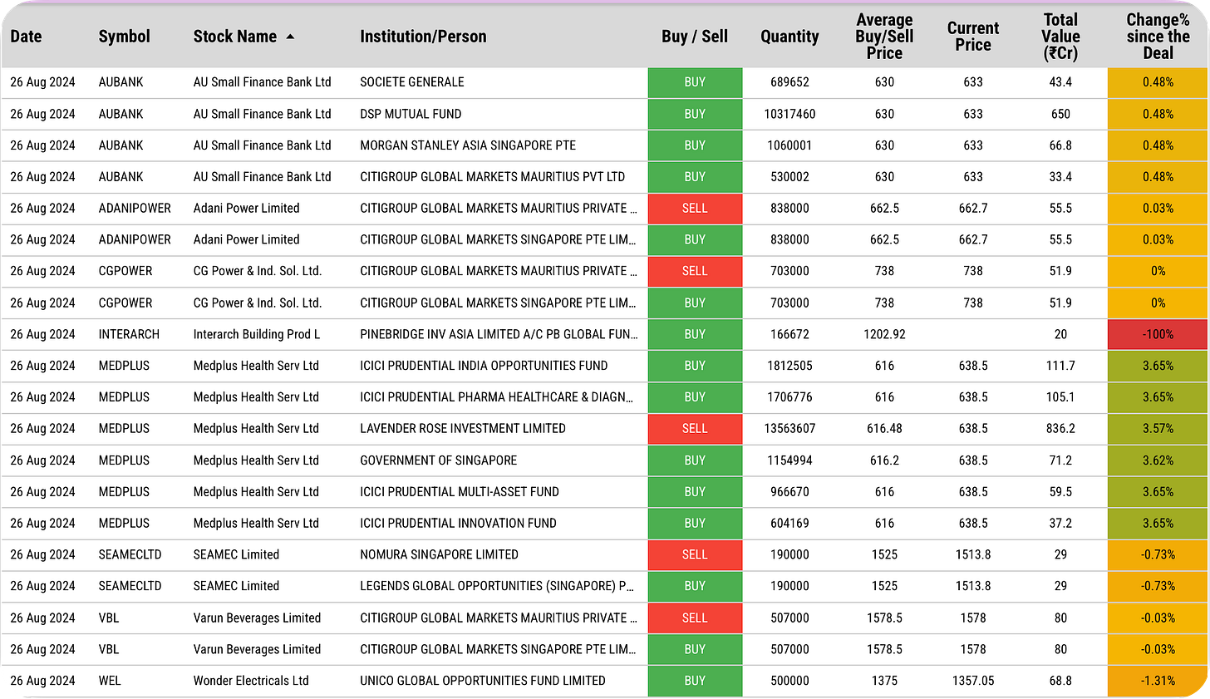Viewport: 1210px width, 699px height.
Task: Click quantity 689652
Action: click(x=789, y=82)
